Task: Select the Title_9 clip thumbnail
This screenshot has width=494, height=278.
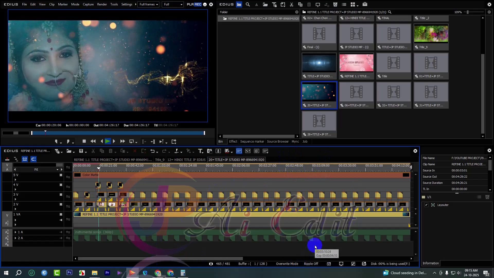Action: (431, 34)
